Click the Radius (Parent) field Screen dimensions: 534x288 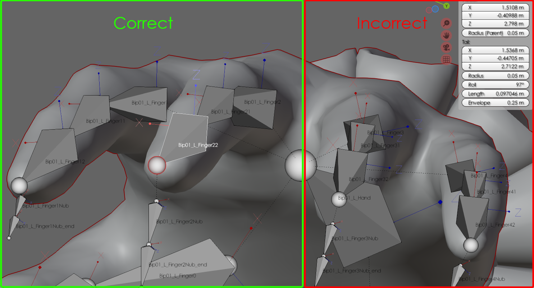click(496, 33)
